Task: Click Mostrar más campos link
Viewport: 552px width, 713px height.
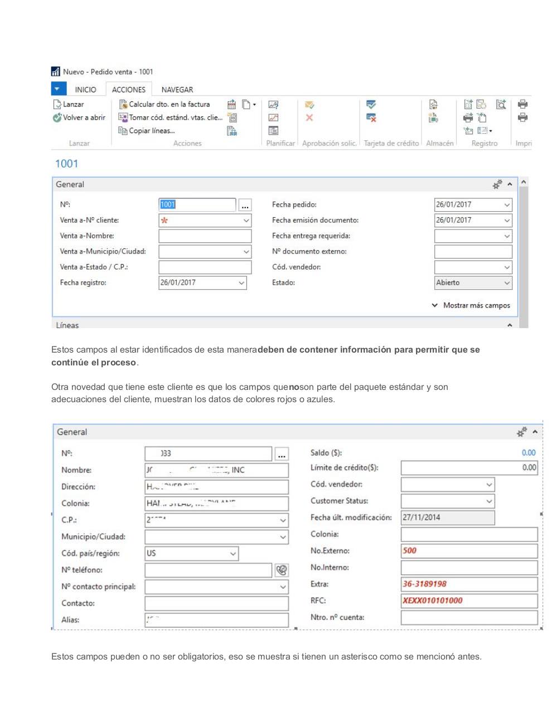Action: [x=477, y=305]
